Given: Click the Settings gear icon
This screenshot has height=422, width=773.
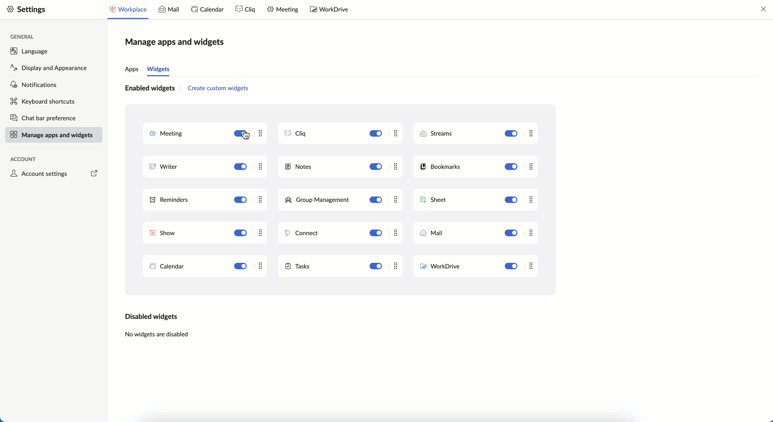Looking at the screenshot, I should 10,9.
